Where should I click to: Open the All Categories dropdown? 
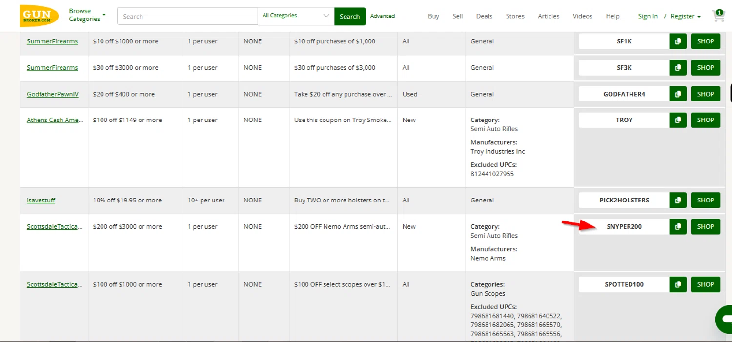296,16
